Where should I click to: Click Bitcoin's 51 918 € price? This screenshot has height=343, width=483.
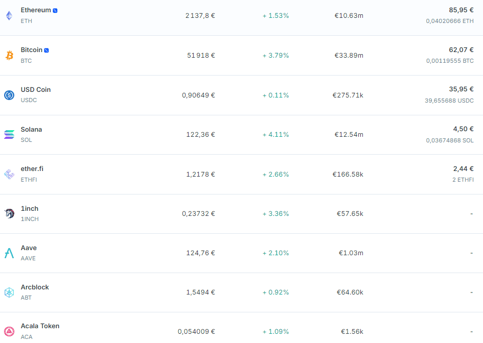[201, 55]
